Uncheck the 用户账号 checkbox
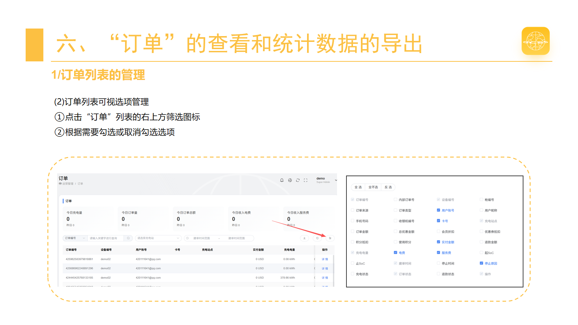Viewport: 578px width, 325px height. [x=439, y=210]
